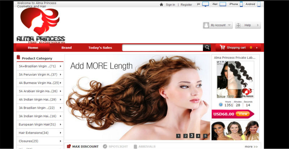Open Hair Extensions(34) category

(40, 133)
